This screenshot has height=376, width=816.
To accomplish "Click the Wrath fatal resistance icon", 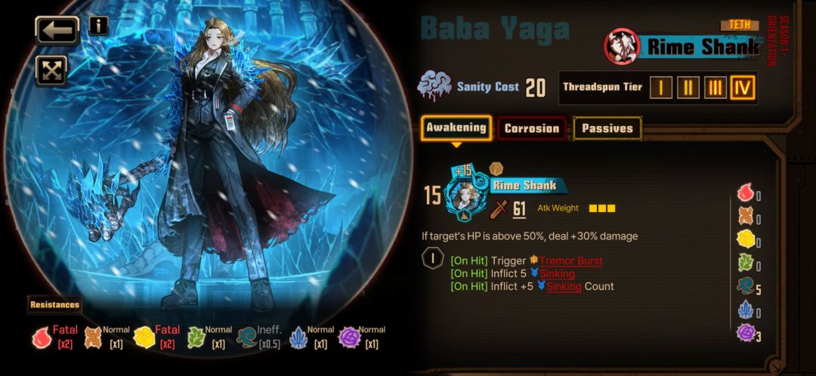I will pyautogui.click(x=42, y=337).
